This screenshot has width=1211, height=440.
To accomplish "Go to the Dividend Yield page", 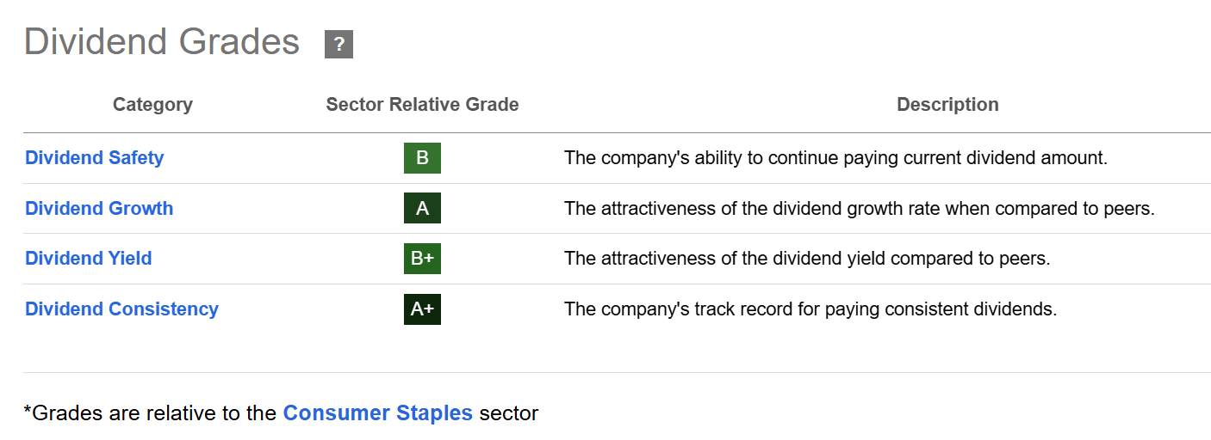I will coord(88,259).
